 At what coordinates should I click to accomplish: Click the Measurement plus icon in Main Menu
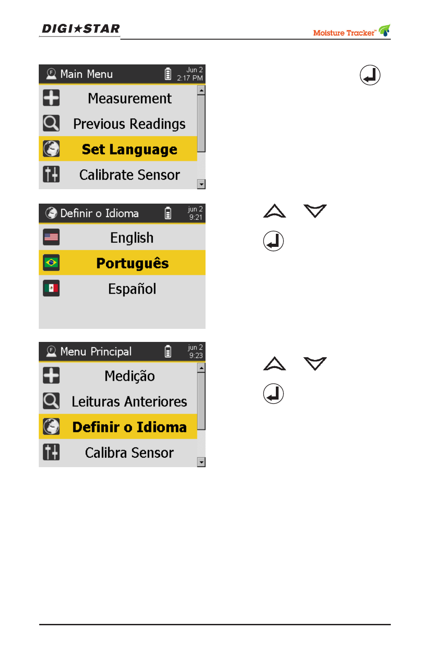tap(51, 98)
